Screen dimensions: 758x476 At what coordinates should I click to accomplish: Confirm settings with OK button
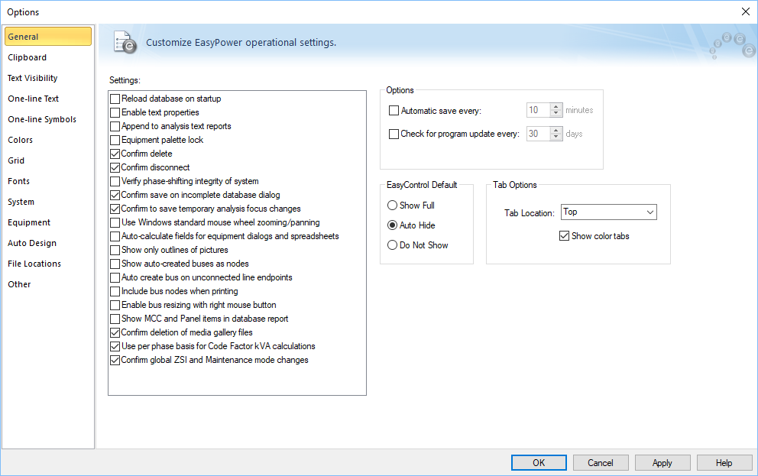pos(539,462)
